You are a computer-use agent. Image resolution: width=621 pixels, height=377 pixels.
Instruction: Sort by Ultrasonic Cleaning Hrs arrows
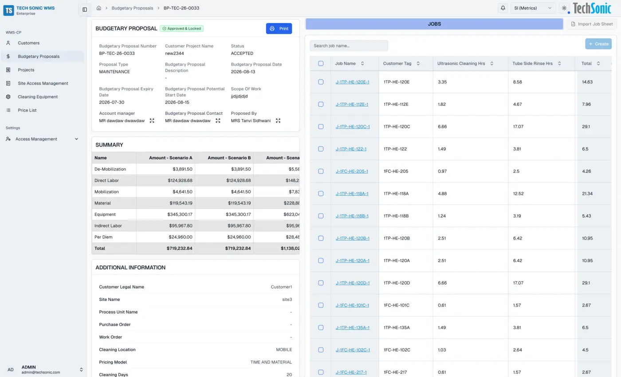point(491,63)
